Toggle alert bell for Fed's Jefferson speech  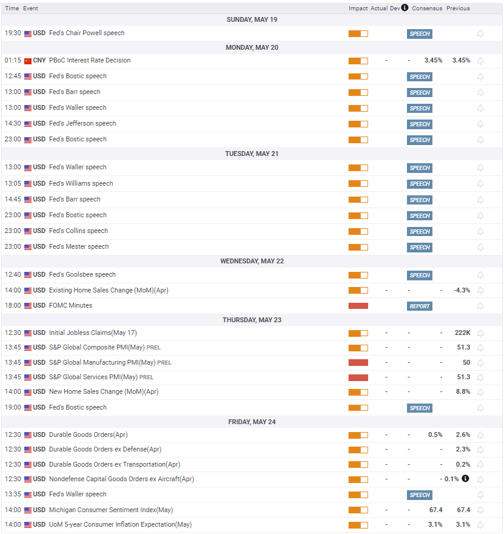480,124
